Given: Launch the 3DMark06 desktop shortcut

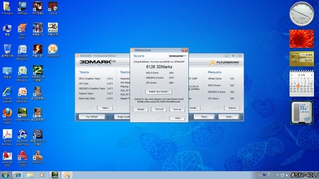Looking at the screenshot, I should pos(53,51).
